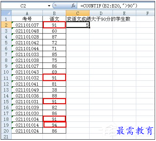This screenshot has width=156, height=141.
Task: Click the Select All corner triangle
Action: 6,13
